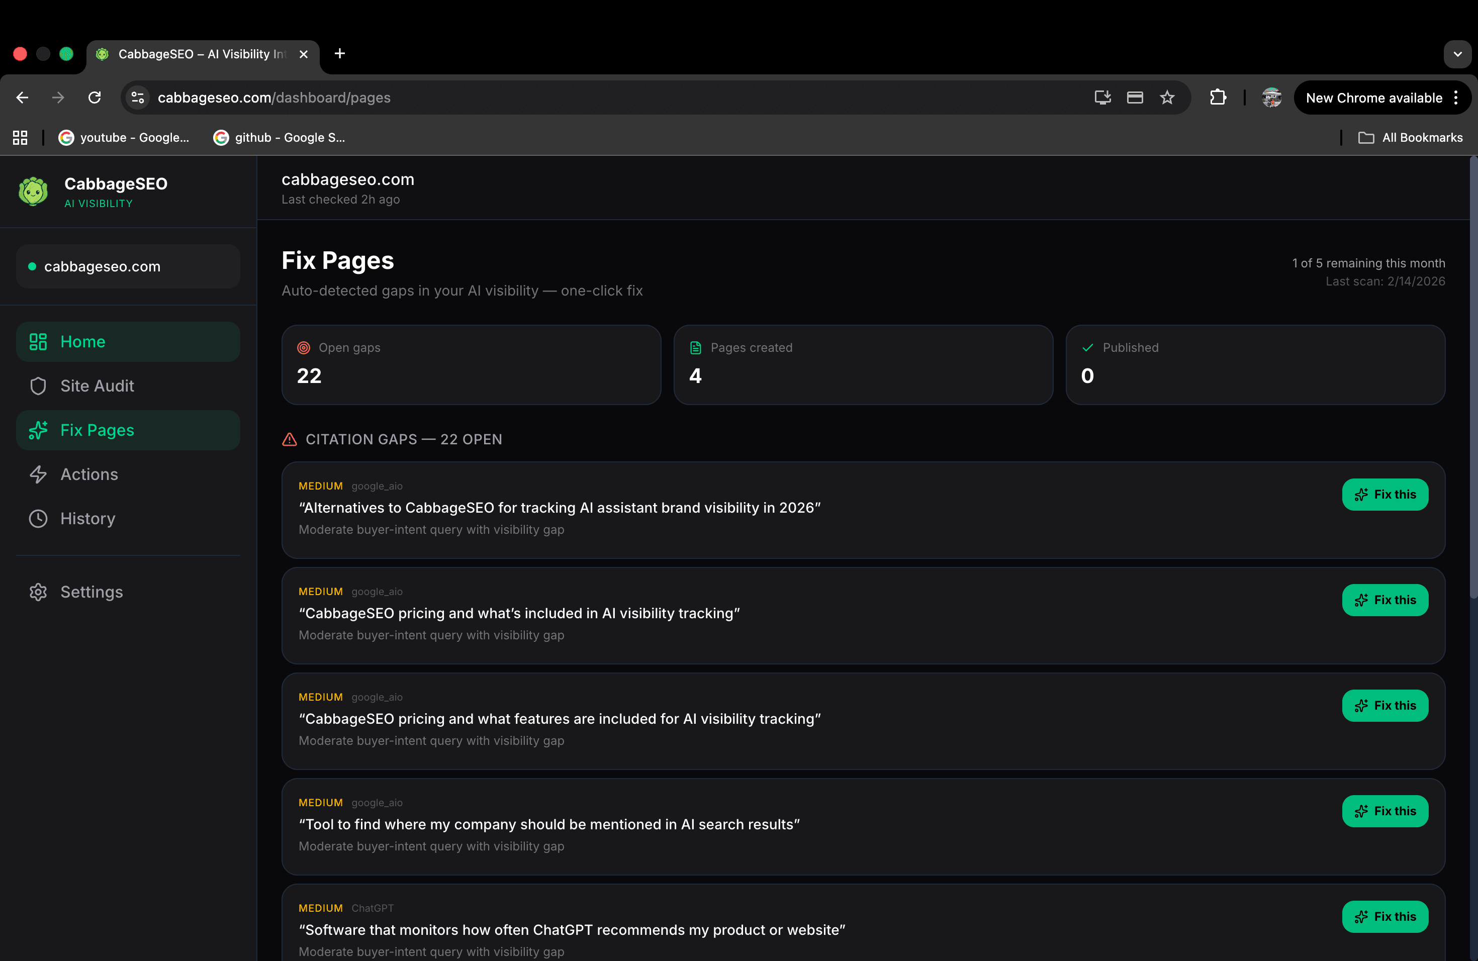The image size is (1478, 961).
Task: Click the Pages created document icon
Action: point(696,348)
